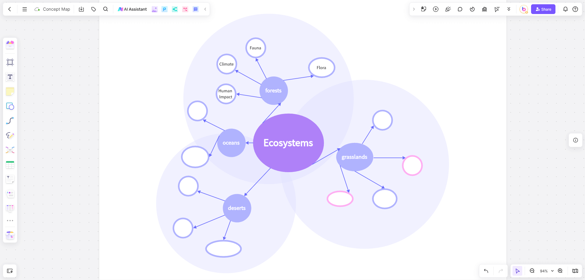585x280 pixels.
Task: Click the AI image generation icon
Action: coord(154,9)
